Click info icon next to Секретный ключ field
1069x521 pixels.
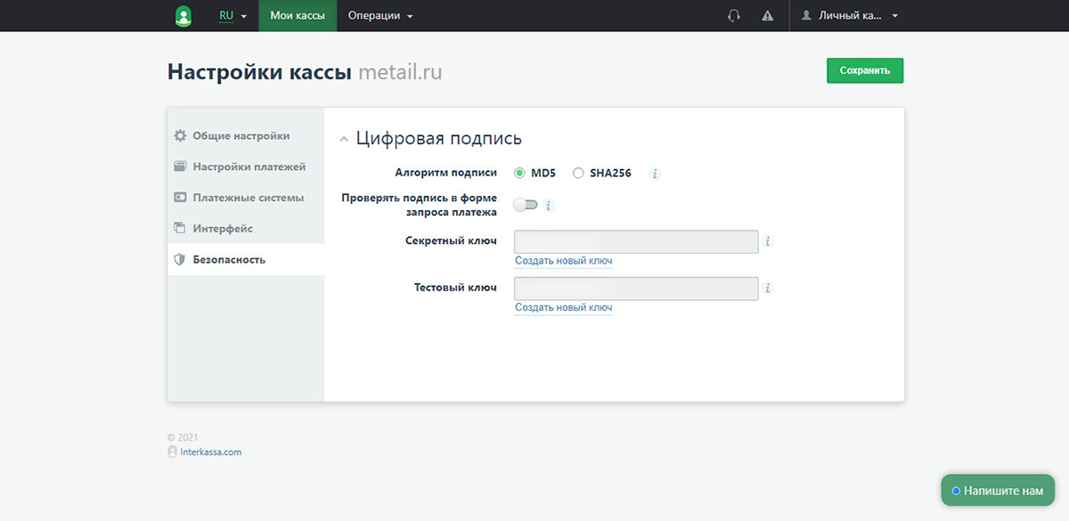(x=768, y=241)
